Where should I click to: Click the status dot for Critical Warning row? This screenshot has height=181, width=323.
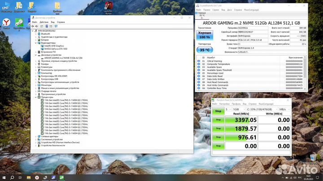199,61
